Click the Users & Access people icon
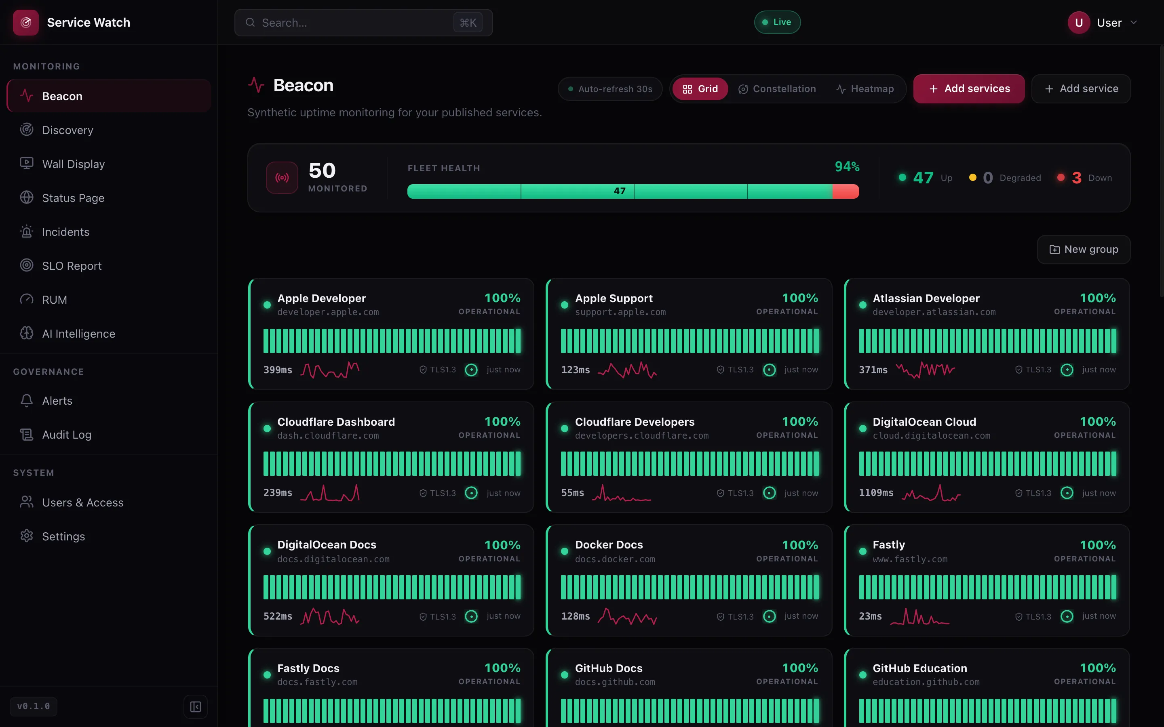Image resolution: width=1164 pixels, height=727 pixels. [x=26, y=502]
